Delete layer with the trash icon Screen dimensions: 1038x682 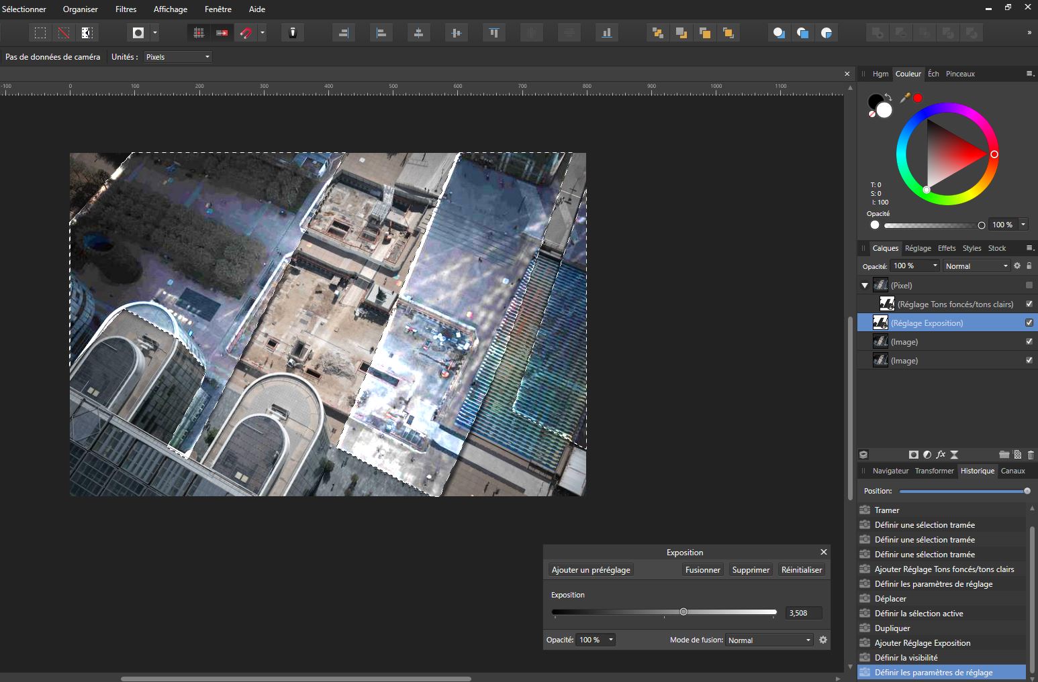click(x=1031, y=455)
